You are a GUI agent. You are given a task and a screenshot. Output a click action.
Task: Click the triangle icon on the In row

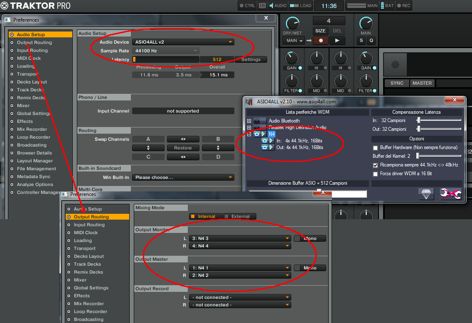[x=271, y=141]
